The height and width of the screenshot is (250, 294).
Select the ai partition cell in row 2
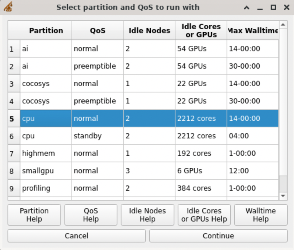[x=46, y=66]
